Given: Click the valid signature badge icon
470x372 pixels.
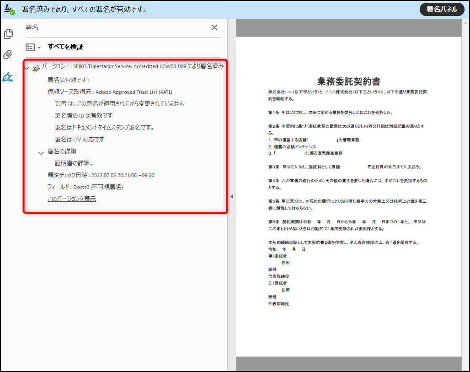Looking at the screenshot, I should [36, 68].
